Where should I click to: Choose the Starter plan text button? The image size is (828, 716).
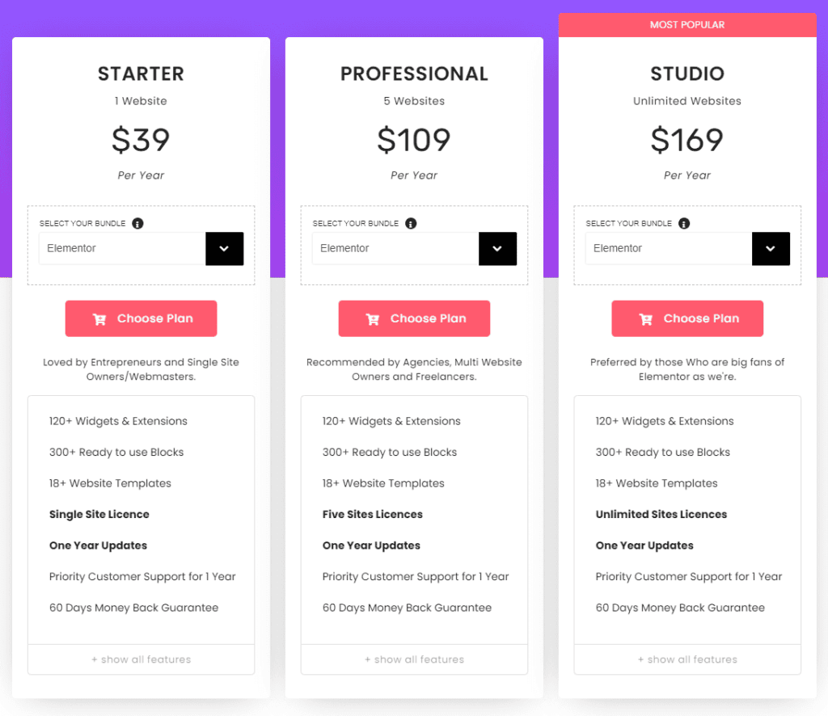(154, 318)
